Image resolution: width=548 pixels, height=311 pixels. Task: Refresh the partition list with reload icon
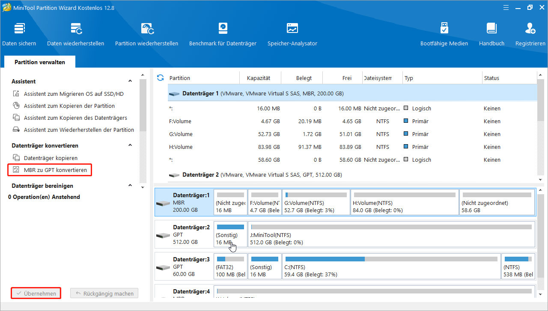click(x=161, y=77)
